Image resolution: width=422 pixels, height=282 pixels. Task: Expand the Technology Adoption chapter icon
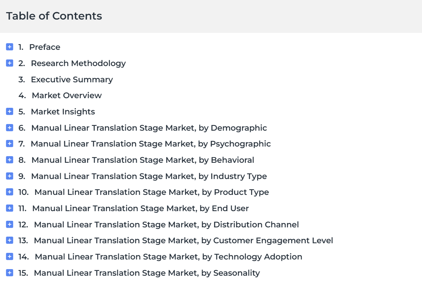10,257
